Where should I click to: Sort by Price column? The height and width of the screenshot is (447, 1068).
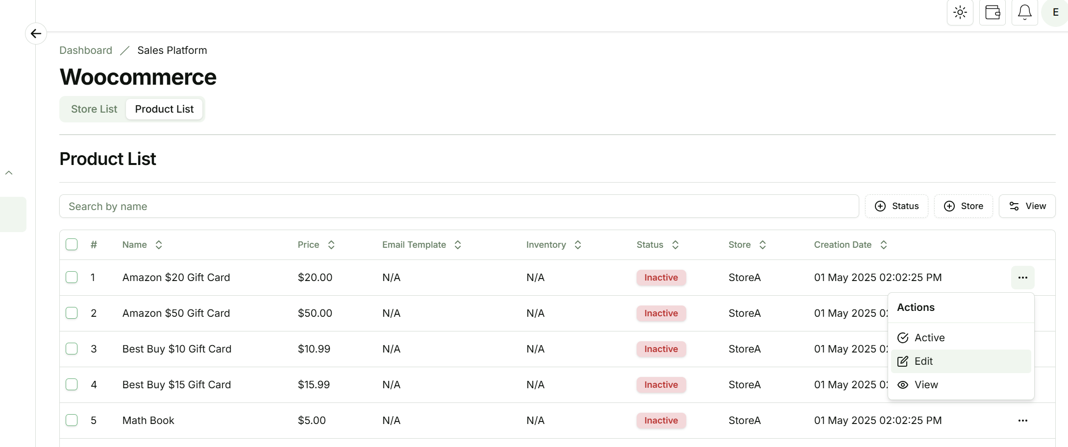[316, 245]
